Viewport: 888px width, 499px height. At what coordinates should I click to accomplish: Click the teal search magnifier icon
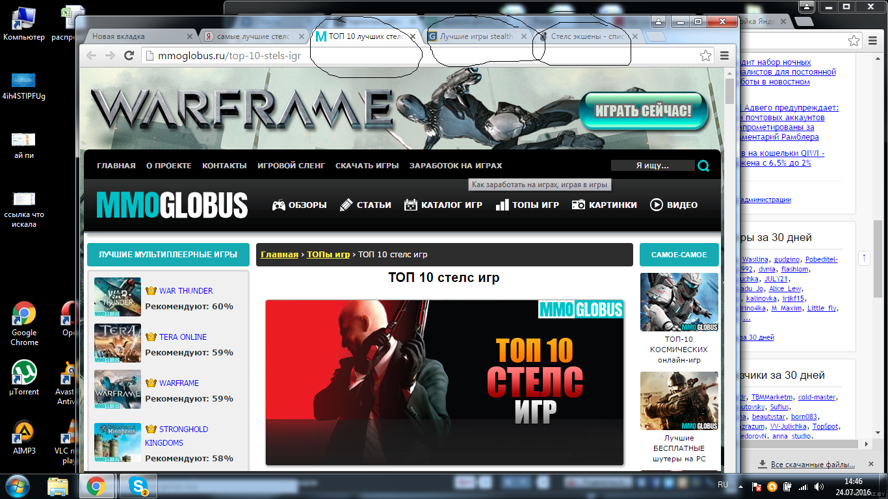[703, 166]
